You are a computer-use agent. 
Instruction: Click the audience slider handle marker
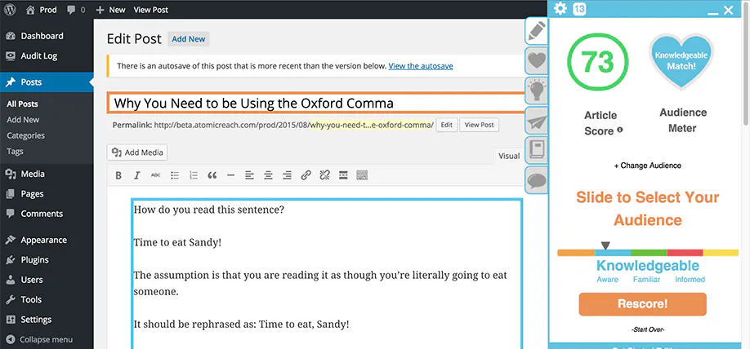pos(605,245)
